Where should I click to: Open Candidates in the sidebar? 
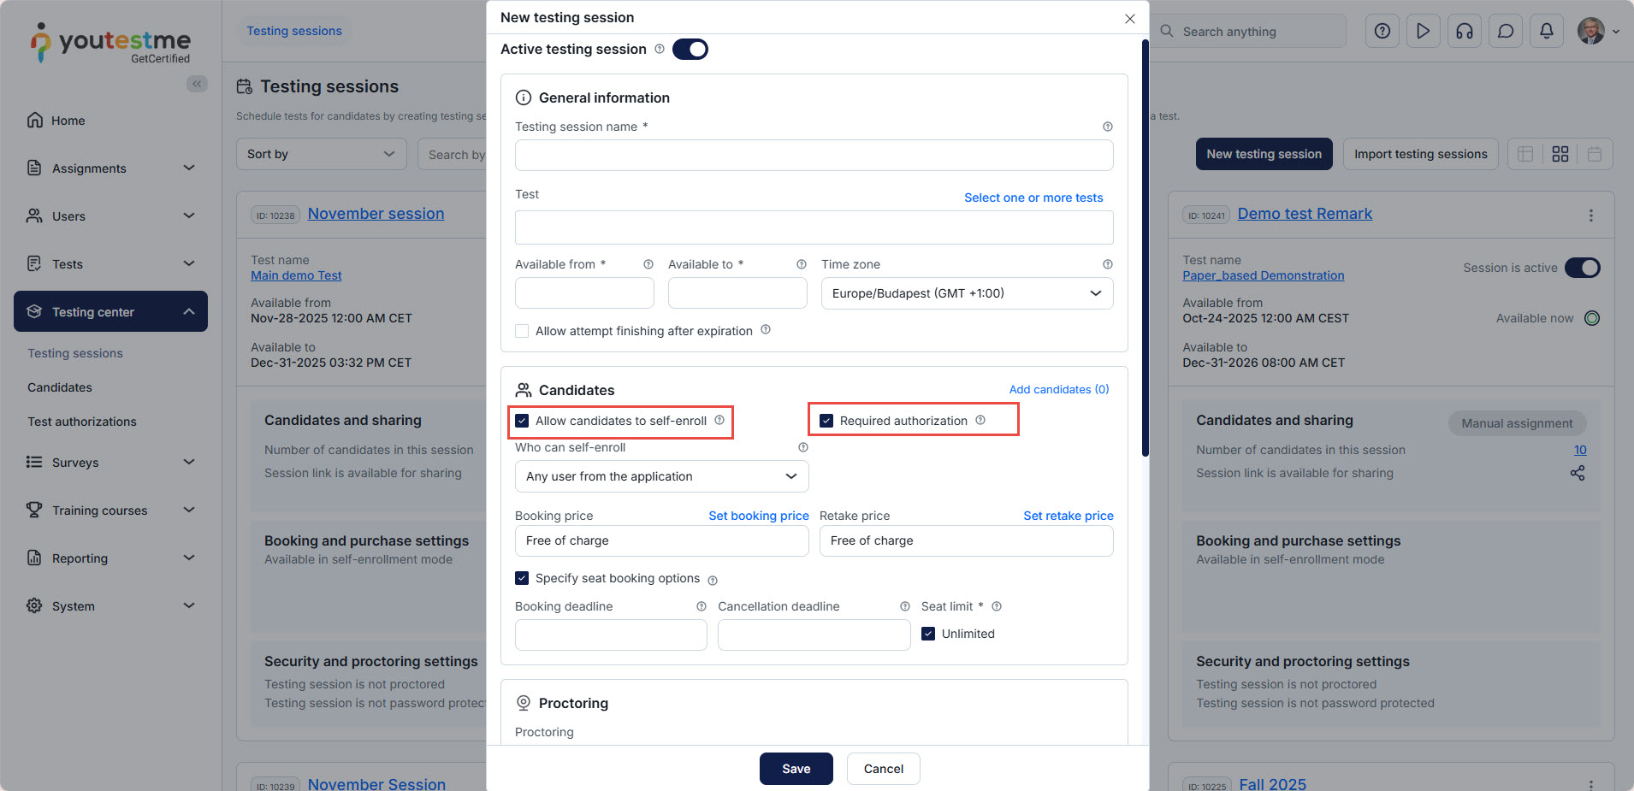(x=60, y=387)
